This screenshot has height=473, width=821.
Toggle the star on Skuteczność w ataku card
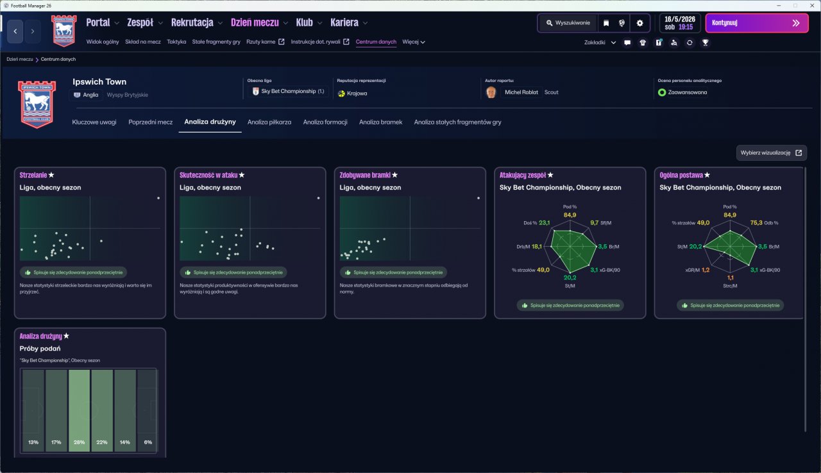click(242, 175)
